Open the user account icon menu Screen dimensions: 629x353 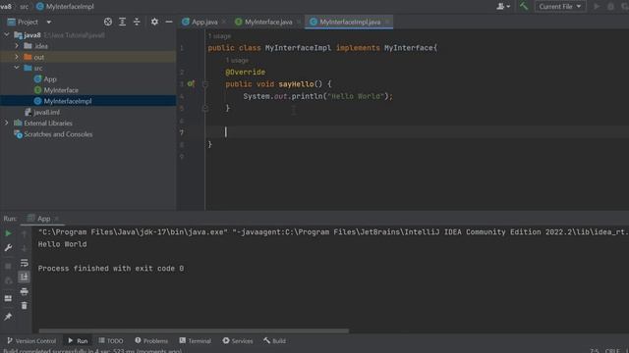tap(503, 7)
